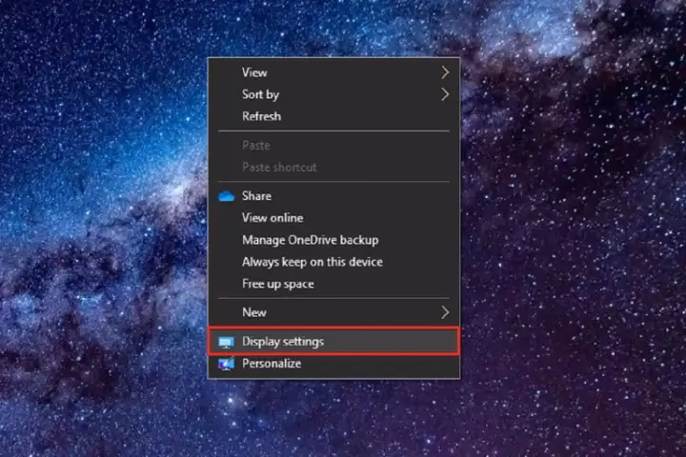Image resolution: width=686 pixels, height=457 pixels.
Task: Open Display settings
Action: (333, 341)
